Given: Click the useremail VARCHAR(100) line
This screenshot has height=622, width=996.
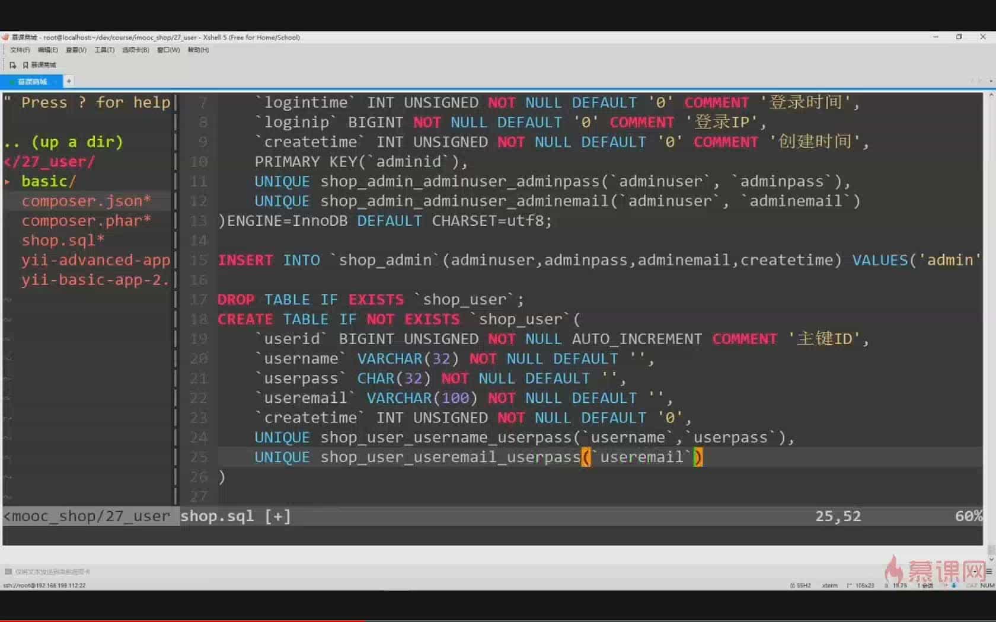Looking at the screenshot, I should pyautogui.click(x=464, y=398).
